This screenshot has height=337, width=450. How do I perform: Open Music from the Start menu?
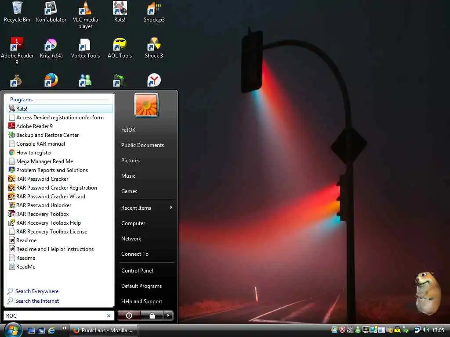click(x=128, y=176)
